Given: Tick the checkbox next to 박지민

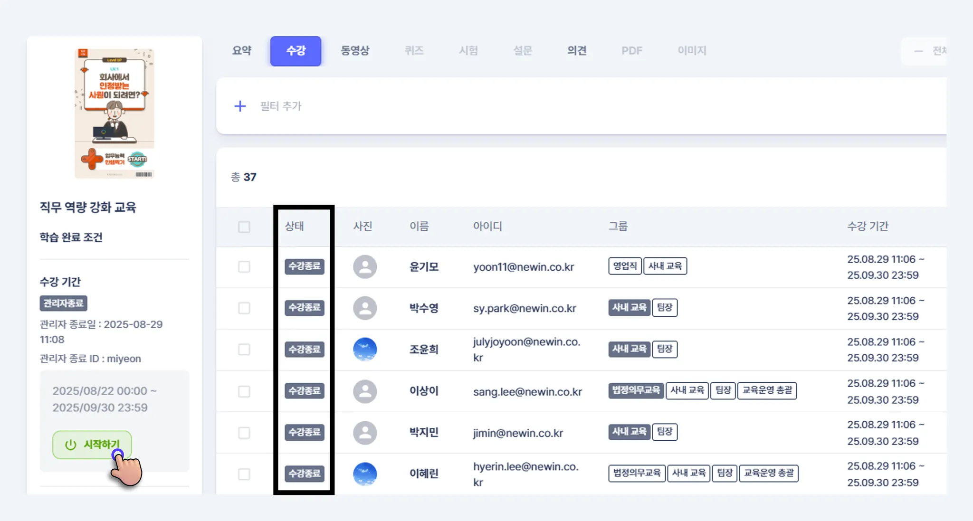Looking at the screenshot, I should point(244,433).
